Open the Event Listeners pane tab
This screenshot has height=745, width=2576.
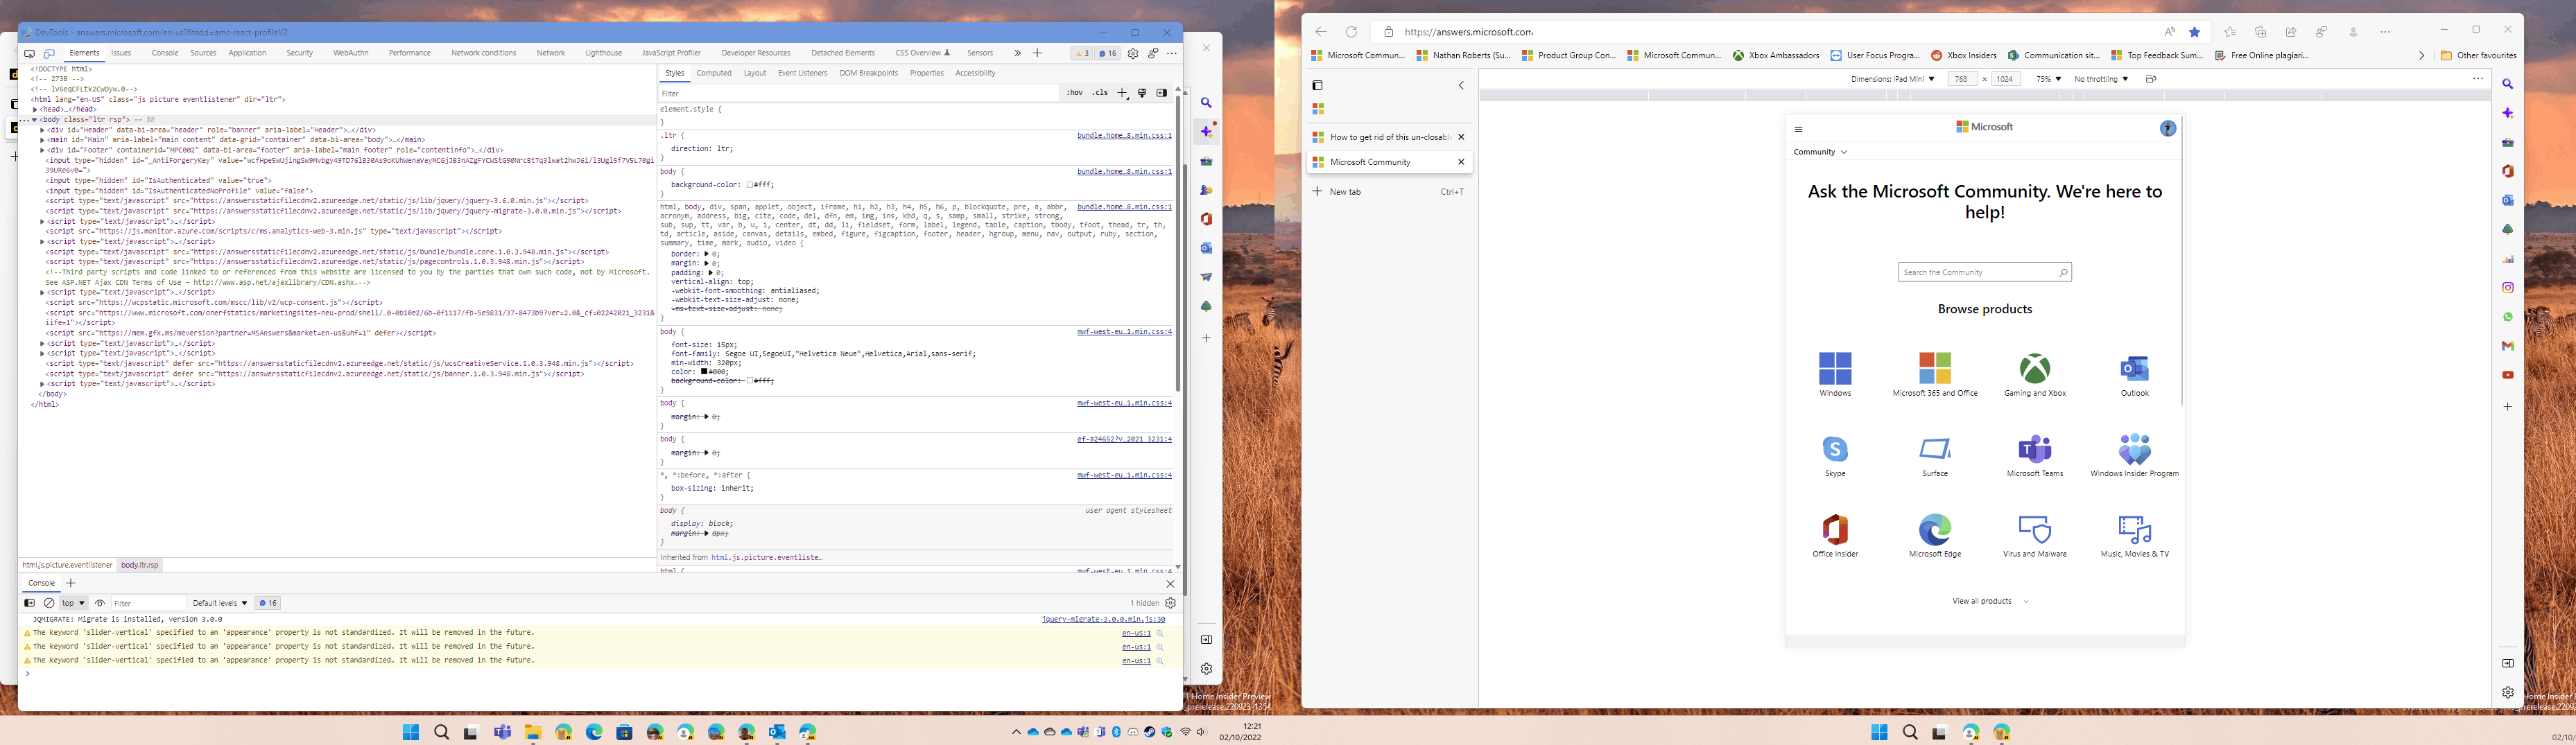tap(803, 73)
